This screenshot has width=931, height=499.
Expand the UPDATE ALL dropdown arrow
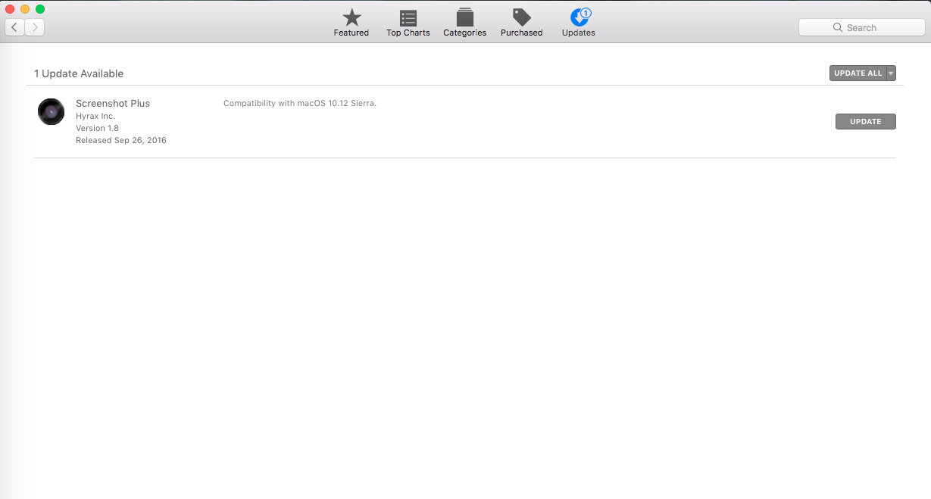pos(891,73)
